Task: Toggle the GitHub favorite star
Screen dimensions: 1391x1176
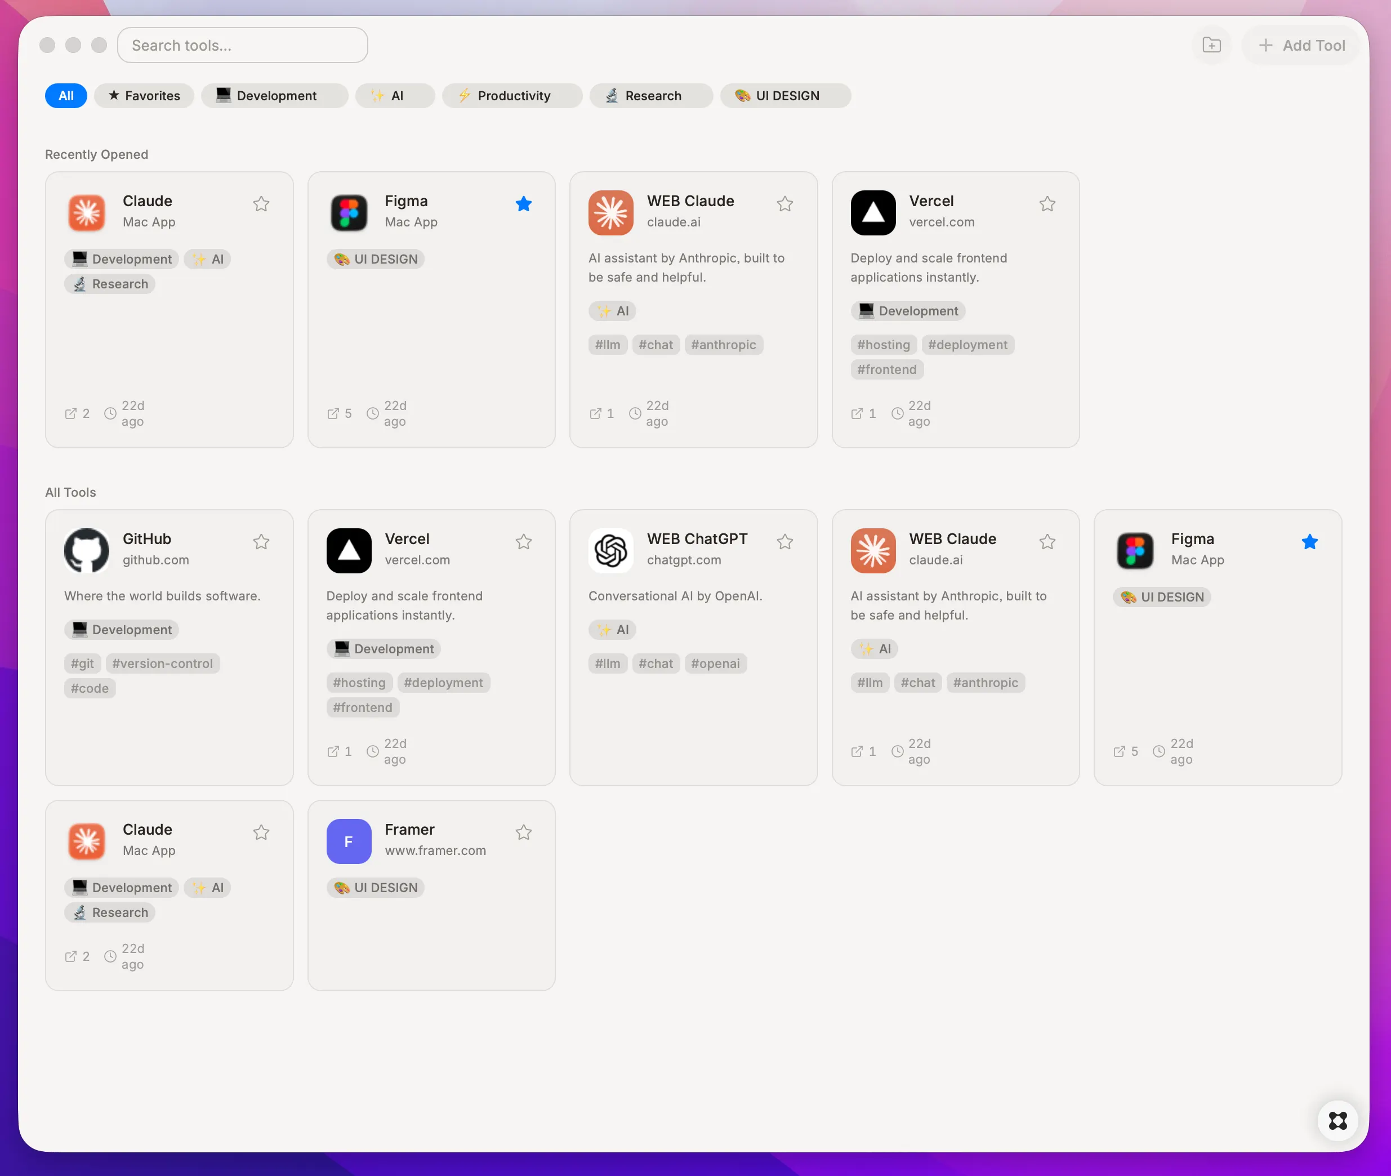Action: point(261,542)
